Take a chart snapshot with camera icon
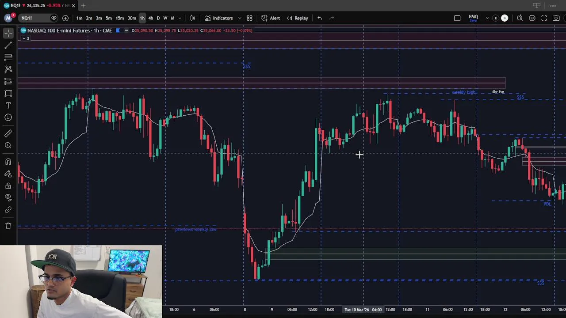Screen dimensions: 566x318 [556, 18]
